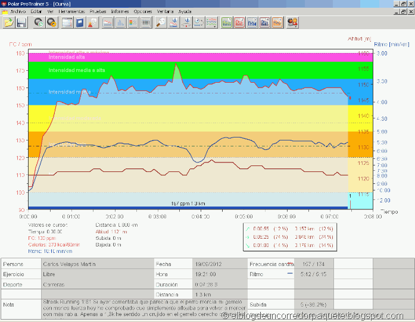The width and height of the screenshot is (415, 322).
Task: Click the FC / ppm axis label
Action: [x=20, y=44]
